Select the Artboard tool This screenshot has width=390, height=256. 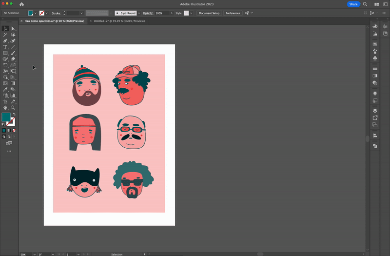5,102
